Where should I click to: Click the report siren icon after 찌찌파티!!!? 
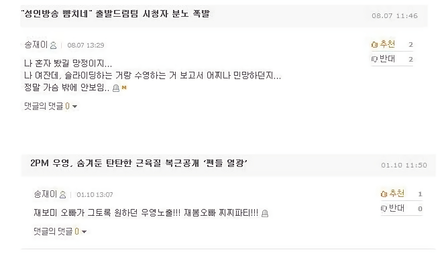coord(265,213)
